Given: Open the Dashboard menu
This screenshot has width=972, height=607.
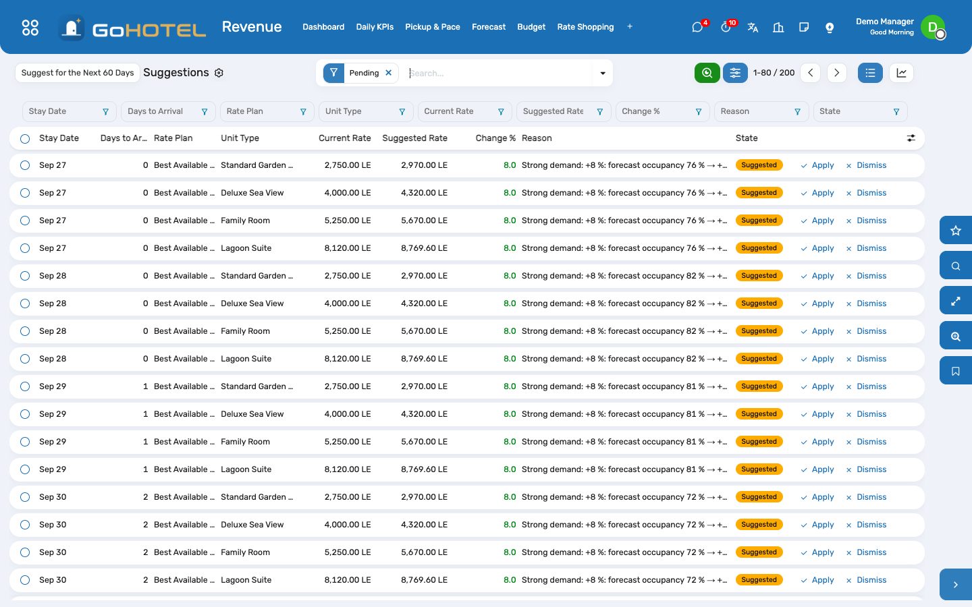Looking at the screenshot, I should 323,27.
